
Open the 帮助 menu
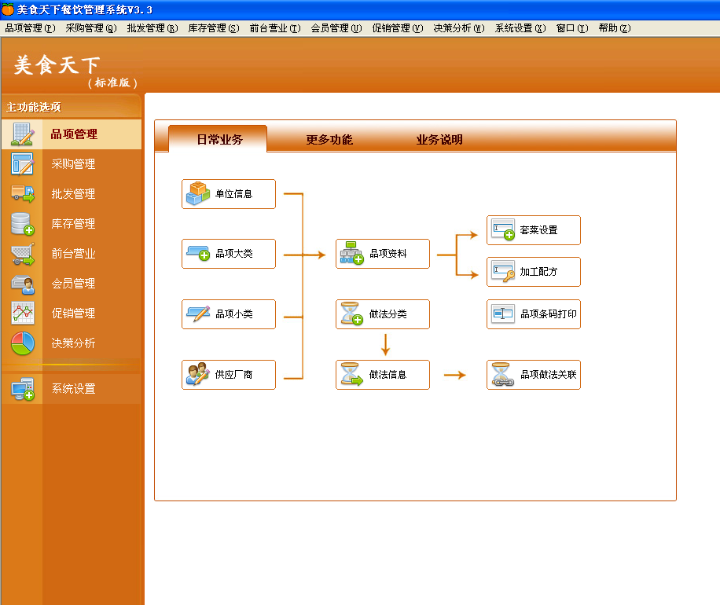(614, 28)
